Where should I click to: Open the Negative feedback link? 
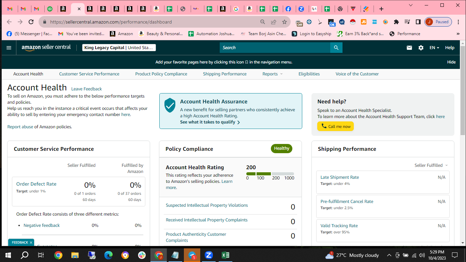[x=42, y=225]
